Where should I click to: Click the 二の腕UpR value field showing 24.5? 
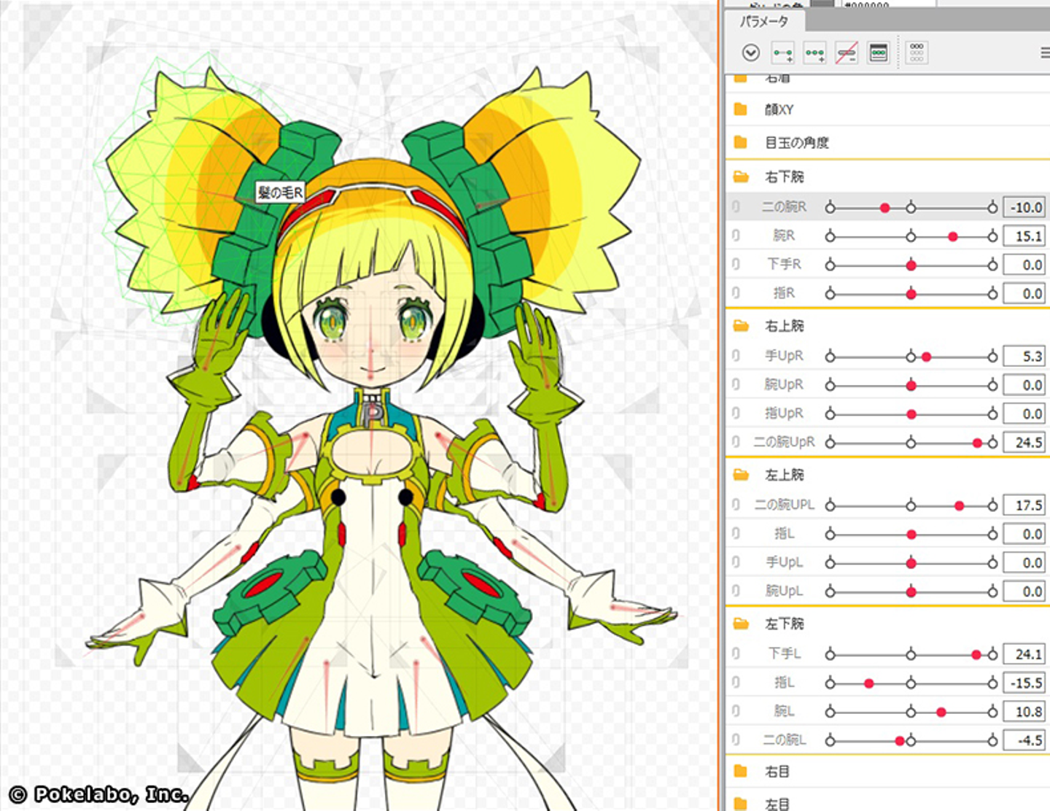pos(1024,442)
